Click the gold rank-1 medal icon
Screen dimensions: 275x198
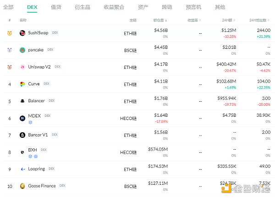[x=10, y=33]
